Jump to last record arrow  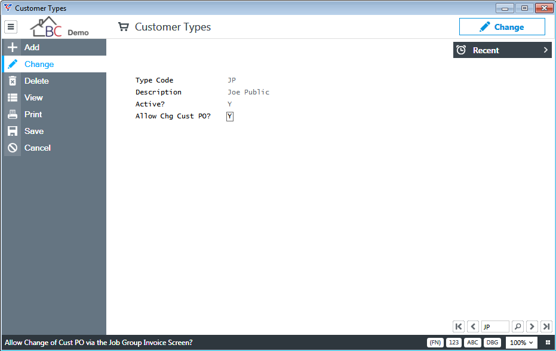[546, 326]
